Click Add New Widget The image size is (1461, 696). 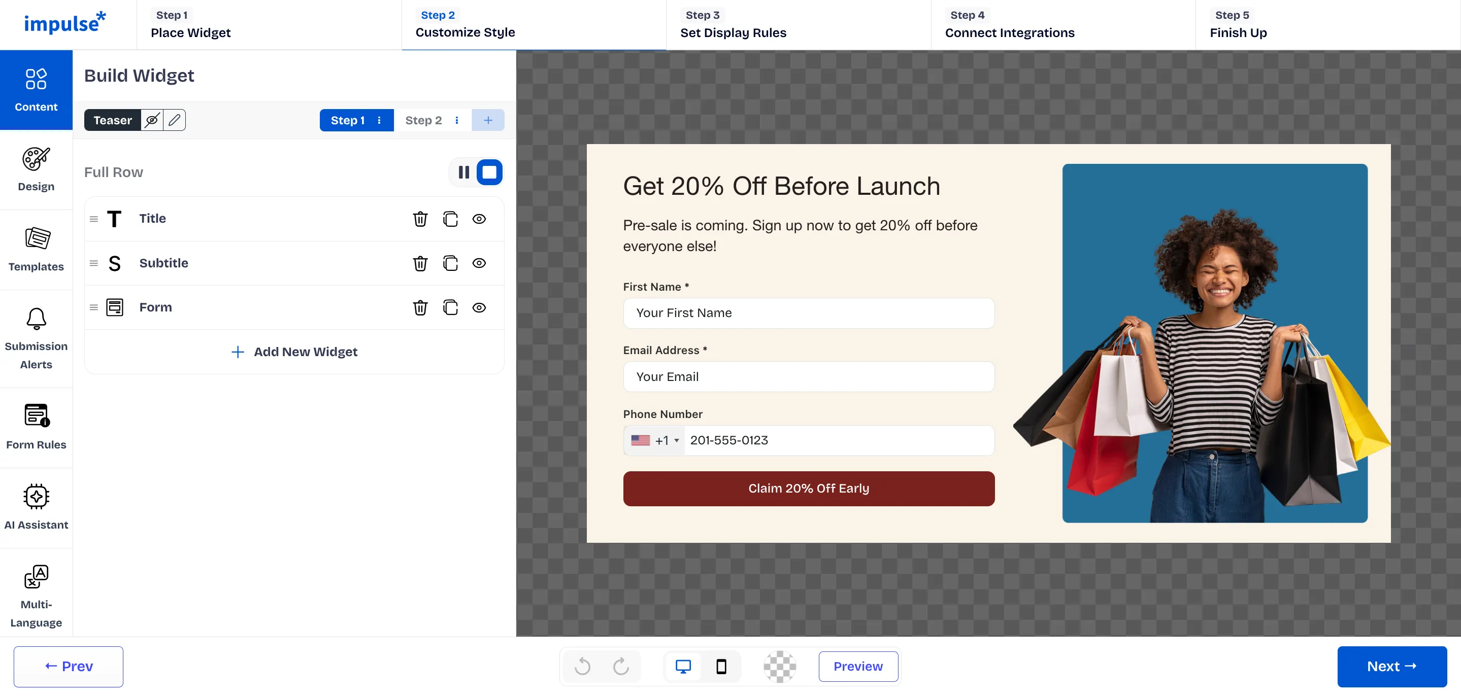click(294, 352)
